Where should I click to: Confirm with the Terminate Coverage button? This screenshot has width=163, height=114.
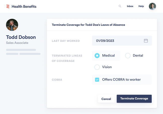tap(134, 99)
